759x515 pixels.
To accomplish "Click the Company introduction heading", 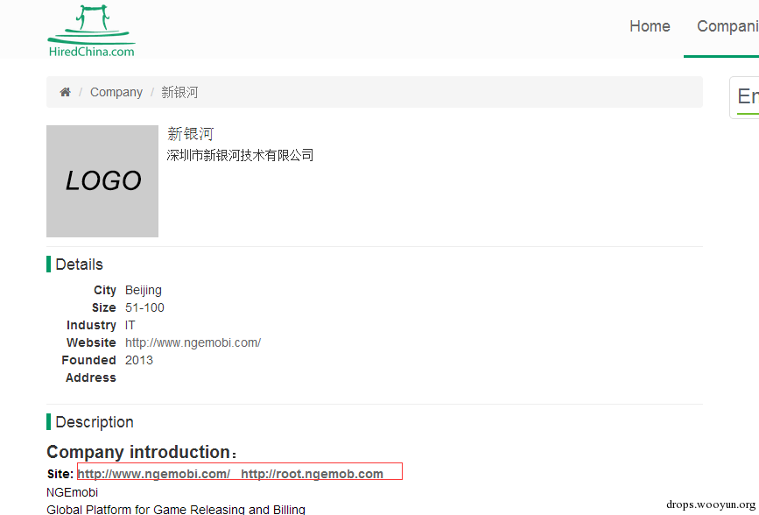I will [140, 452].
